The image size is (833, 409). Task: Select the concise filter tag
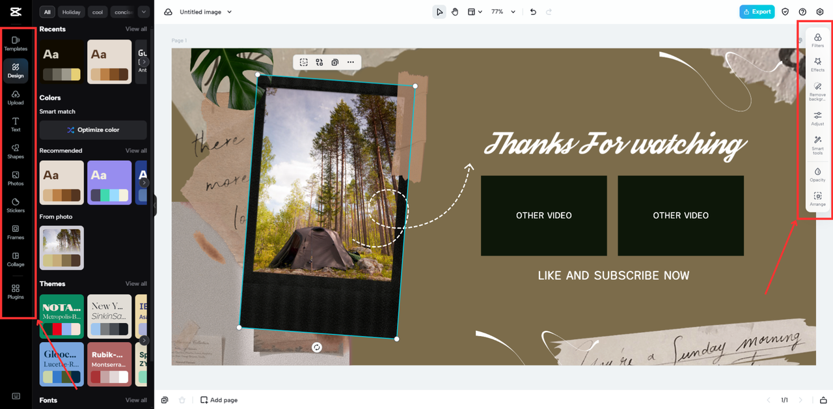pyautogui.click(x=122, y=12)
